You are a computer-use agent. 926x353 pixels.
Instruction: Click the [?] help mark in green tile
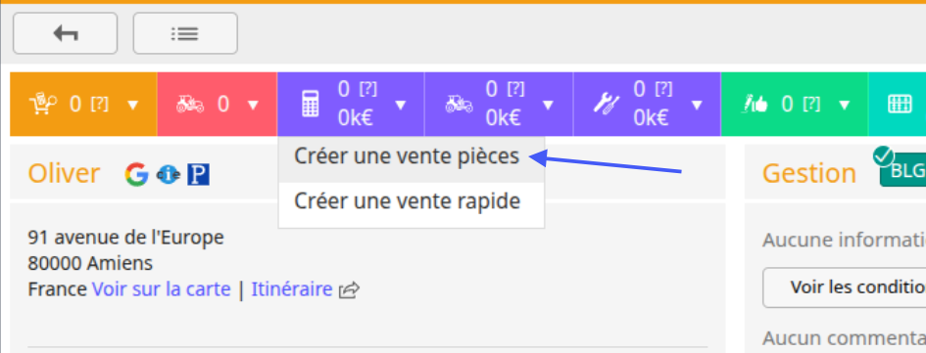[x=812, y=105]
